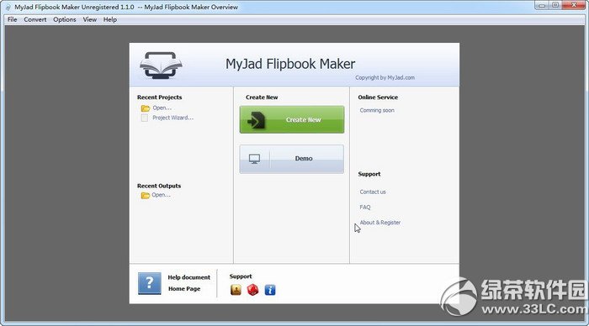The width and height of the screenshot is (589, 326).
Task: Click the folder icon under Recent Outputs
Action: [146, 196]
